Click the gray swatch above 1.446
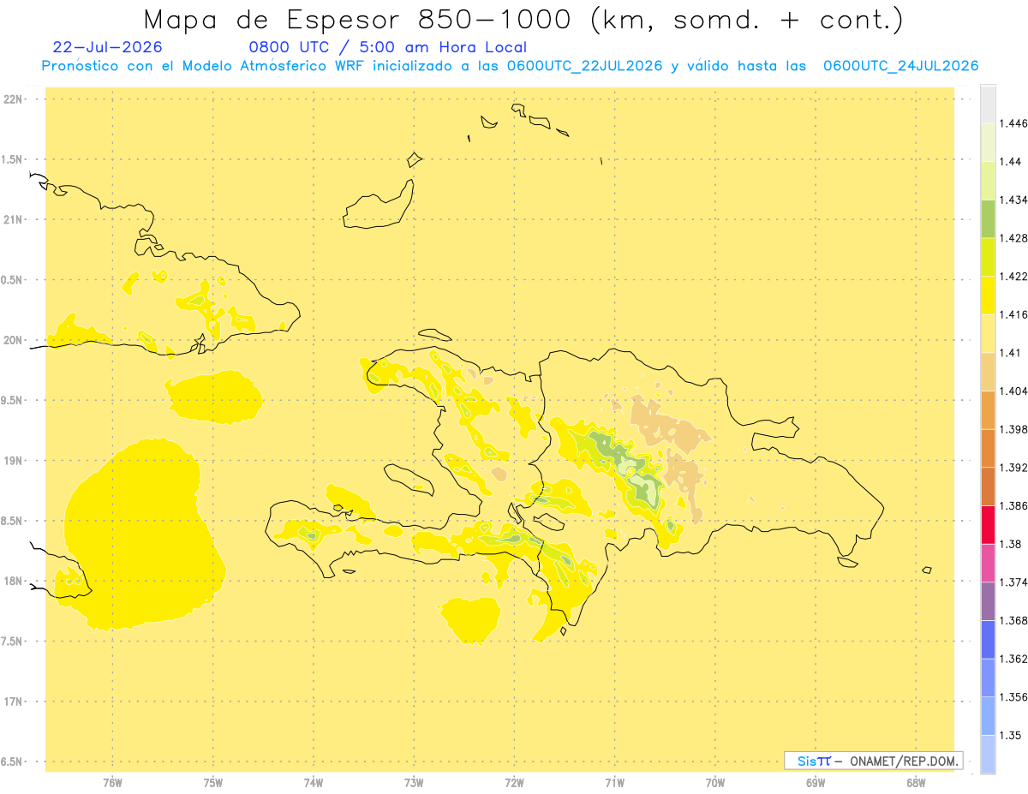Image resolution: width=1028 pixels, height=794 pixels. click(x=988, y=104)
